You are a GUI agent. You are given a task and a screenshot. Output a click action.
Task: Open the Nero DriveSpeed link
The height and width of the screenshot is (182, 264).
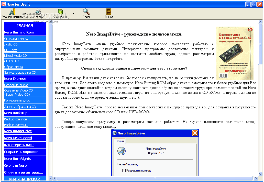(x=18, y=138)
